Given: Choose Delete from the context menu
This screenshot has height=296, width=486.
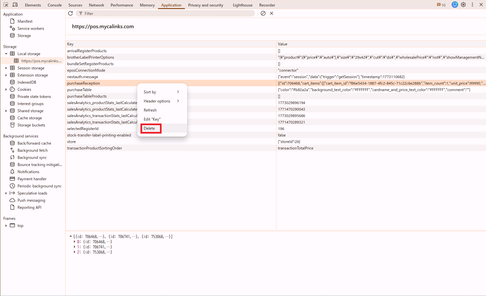Looking at the screenshot, I should [150, 128].
